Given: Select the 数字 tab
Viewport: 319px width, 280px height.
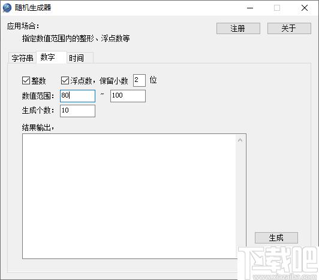Looking at the screenshot, I should coord(52,57).
